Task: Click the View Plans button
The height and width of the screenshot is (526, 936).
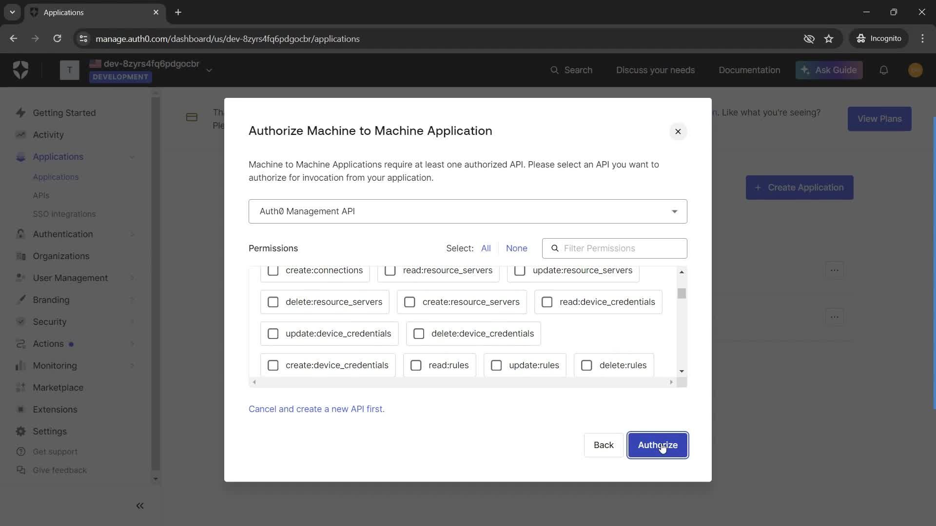Action: [x=879, y=119]
